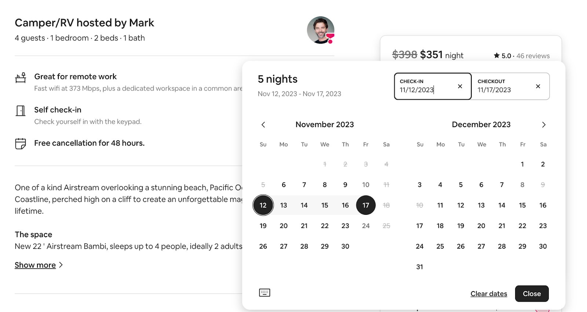Click host Mark's profile photo
Viewport: 587px width, 312px height.
click(321, 30)
